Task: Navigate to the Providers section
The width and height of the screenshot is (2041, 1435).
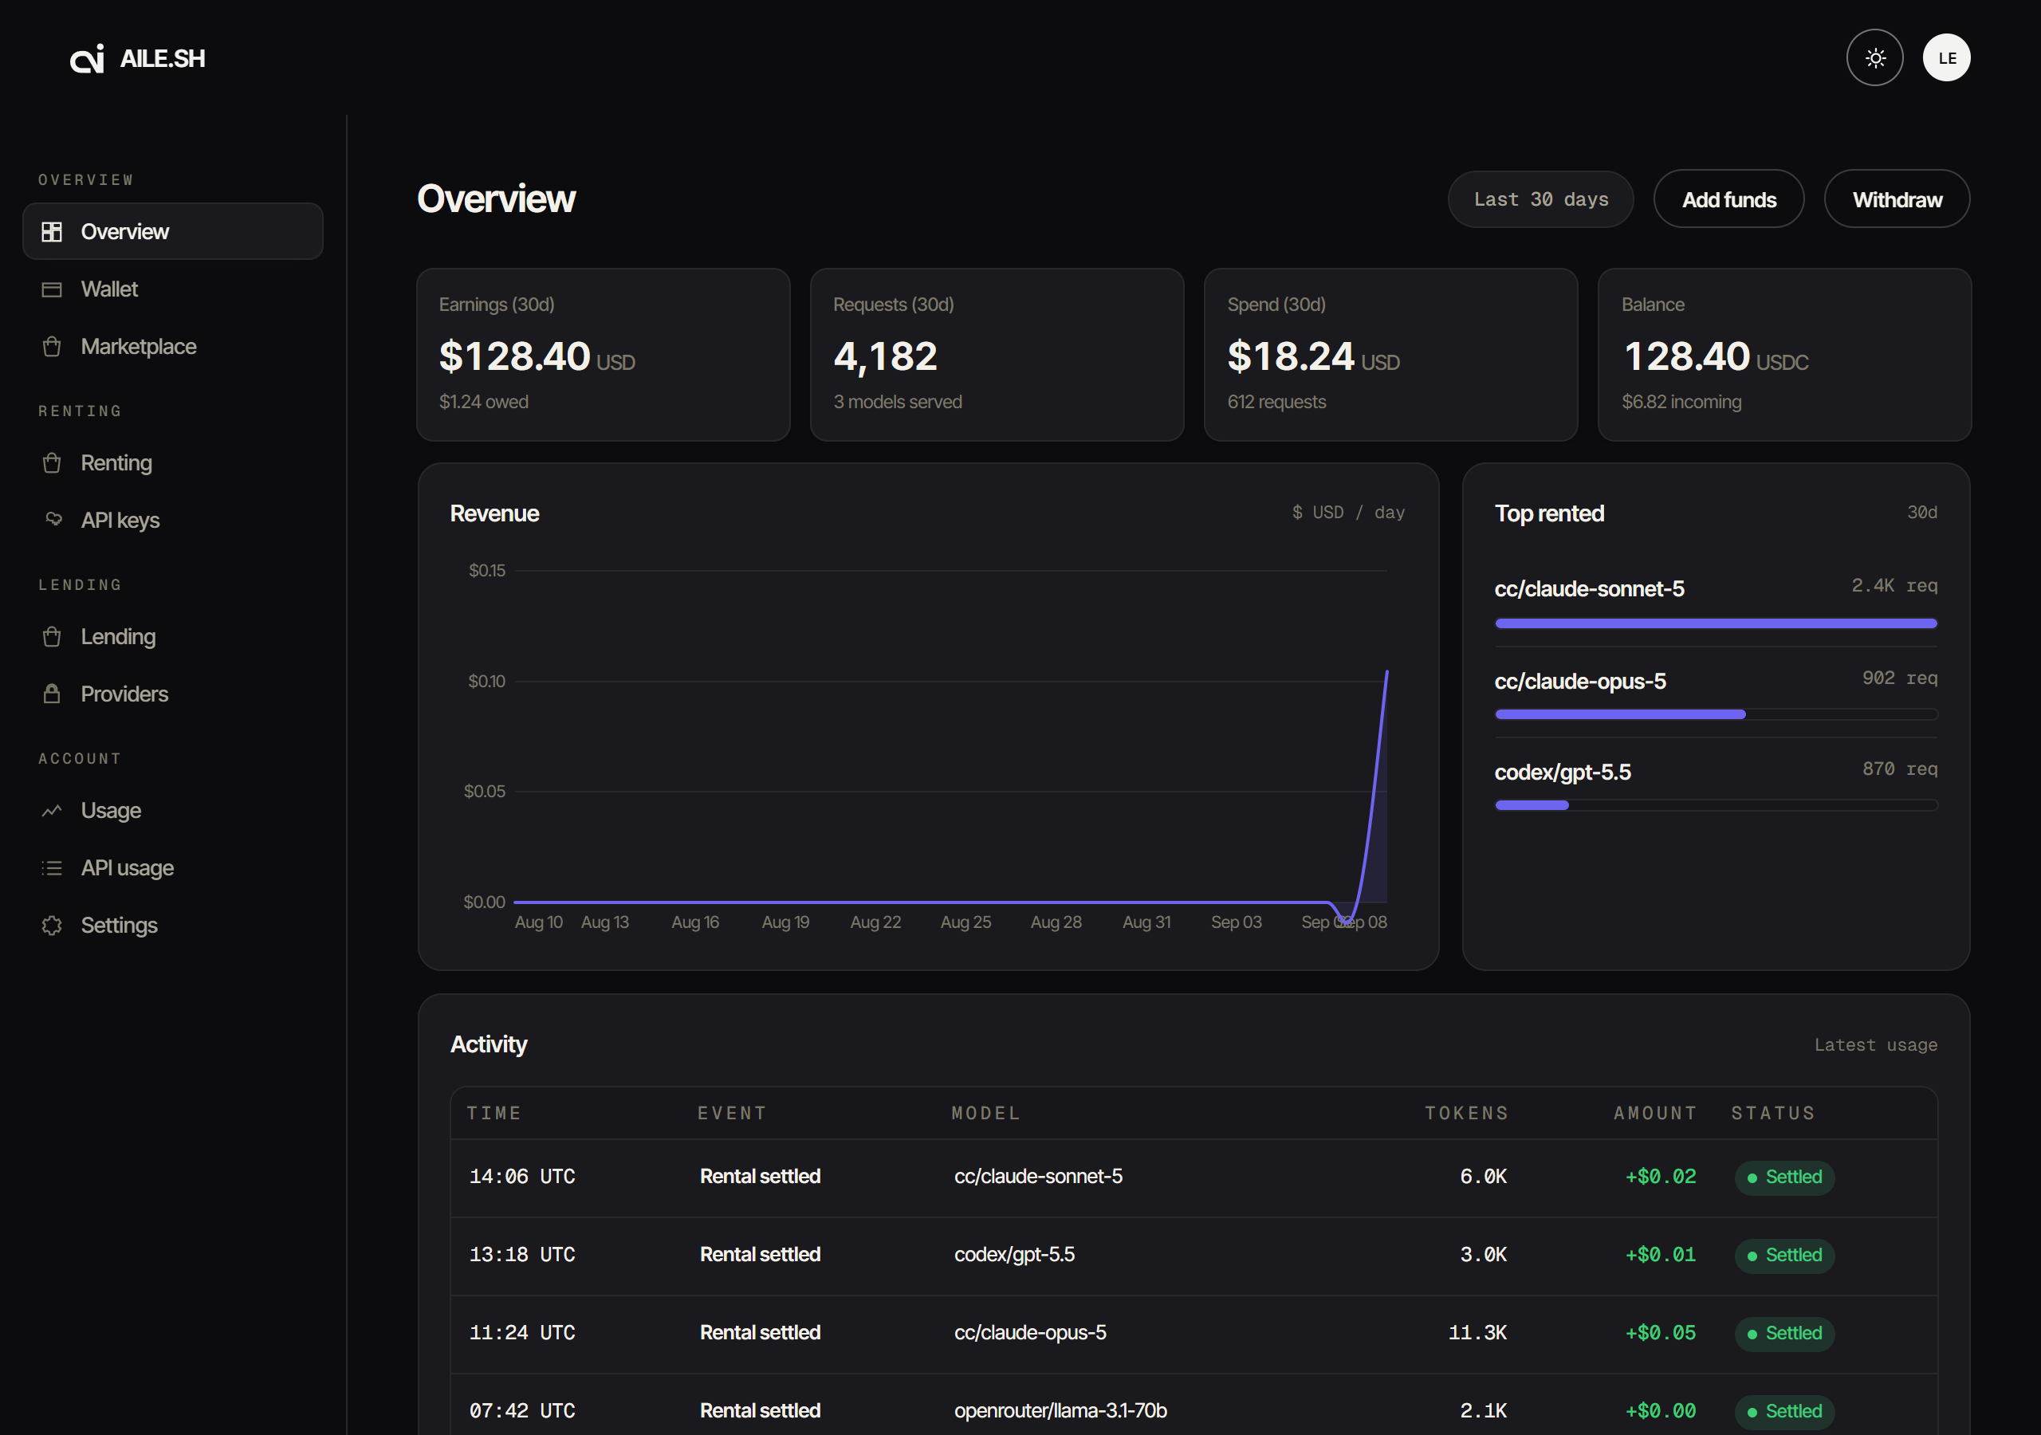Action: coord(172,694)
